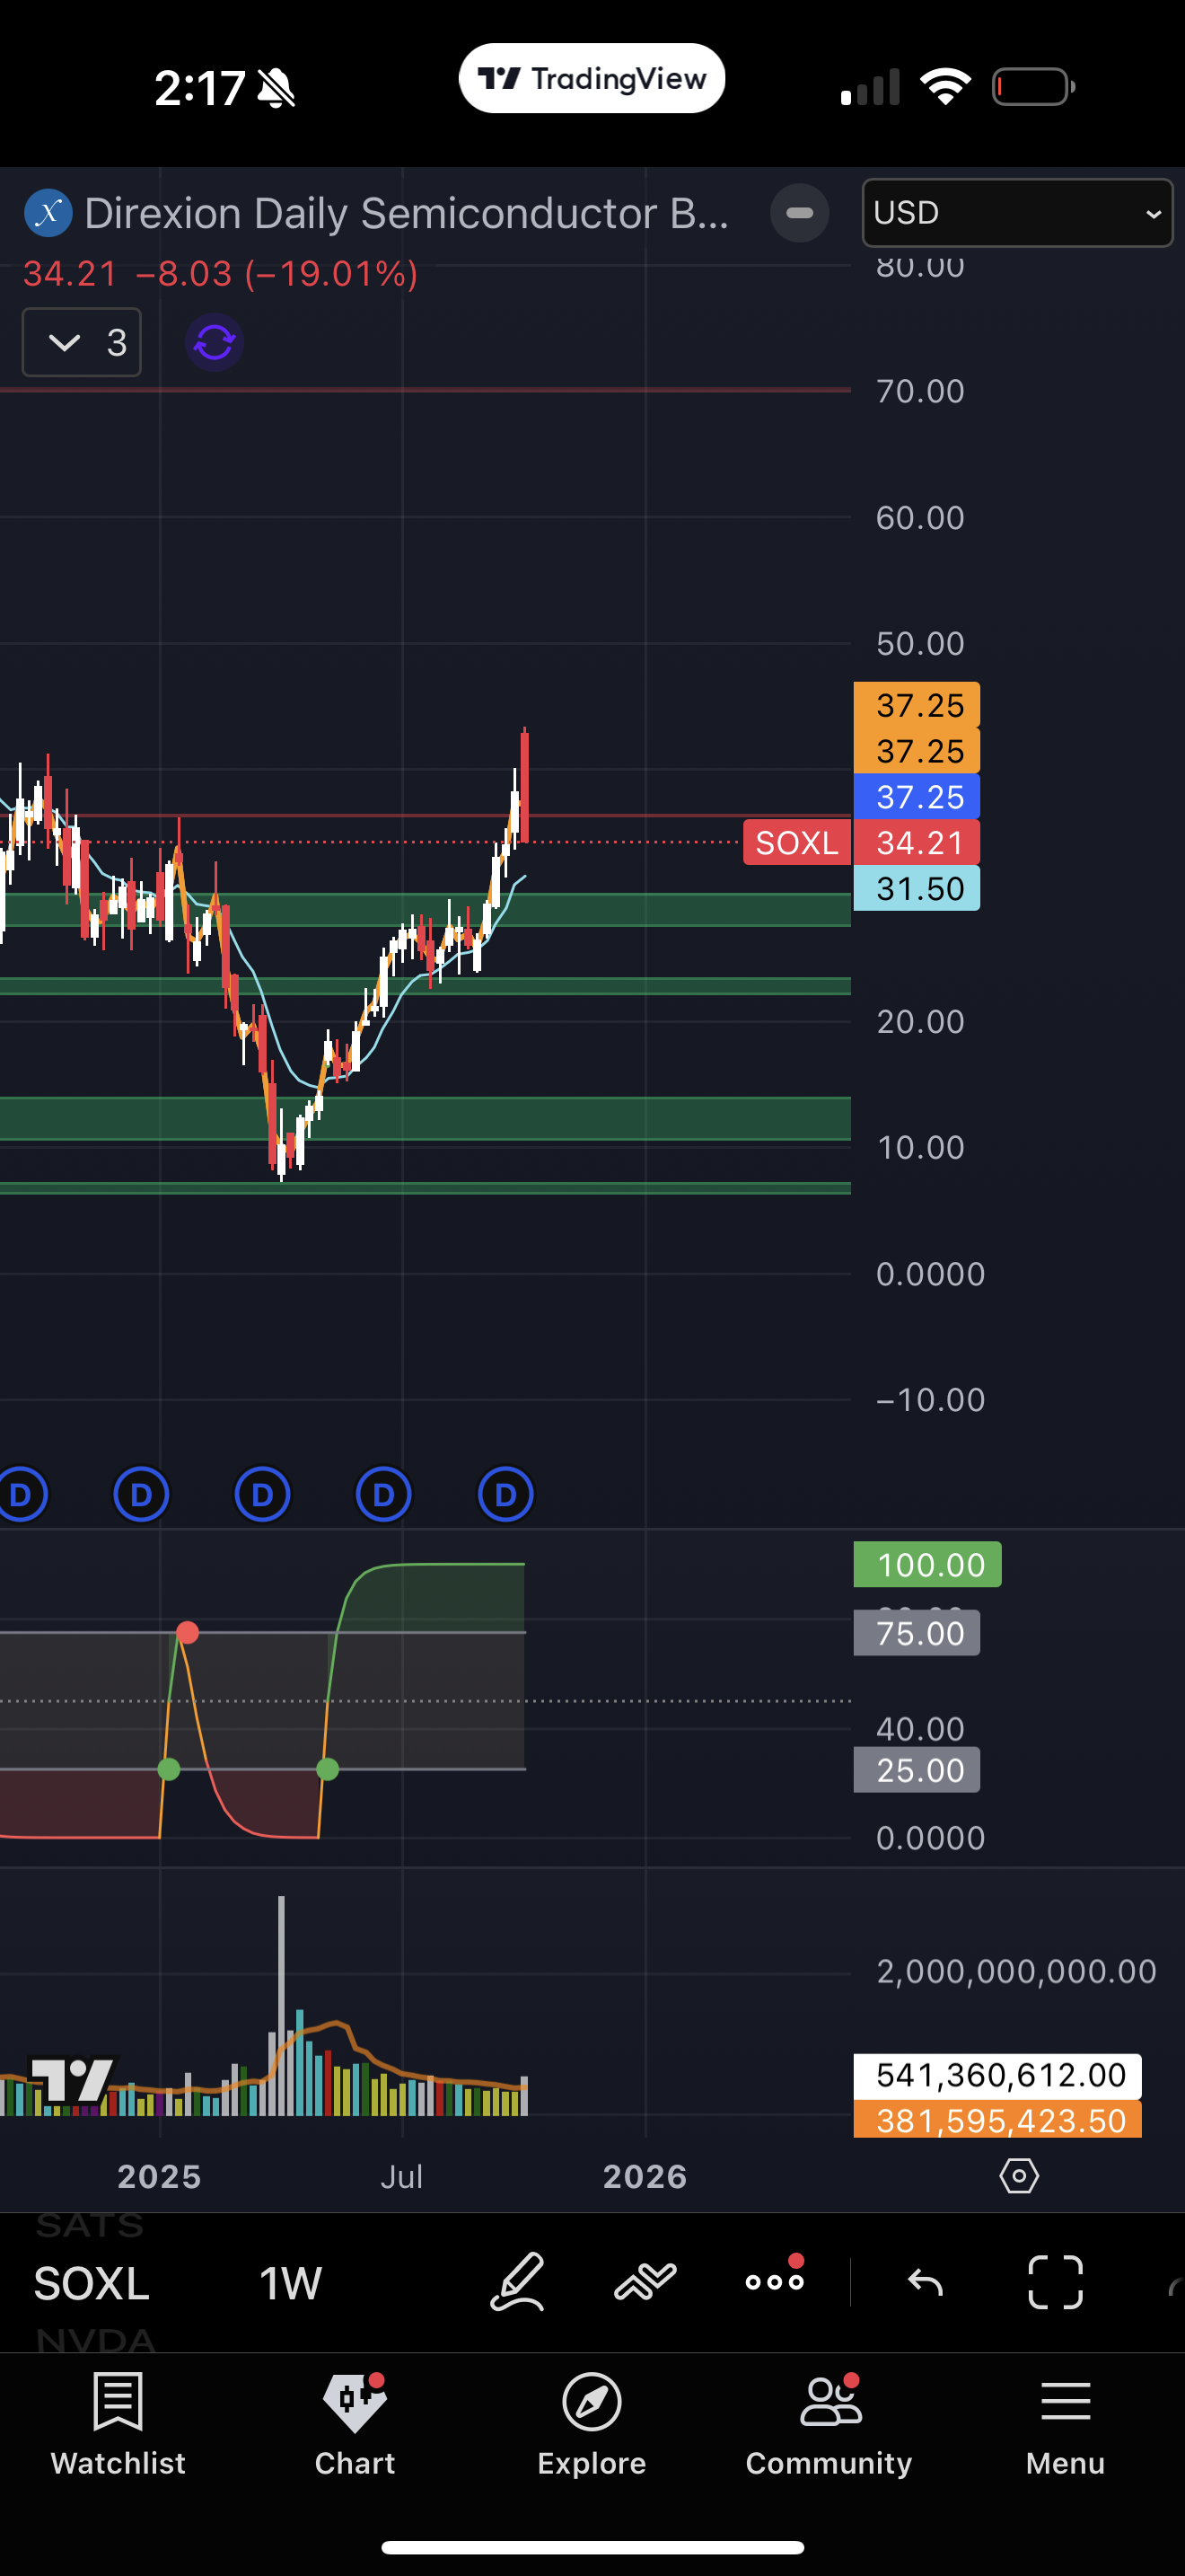
Task: Open the three-dot more options icon
Action: [x=775, y=2283]
